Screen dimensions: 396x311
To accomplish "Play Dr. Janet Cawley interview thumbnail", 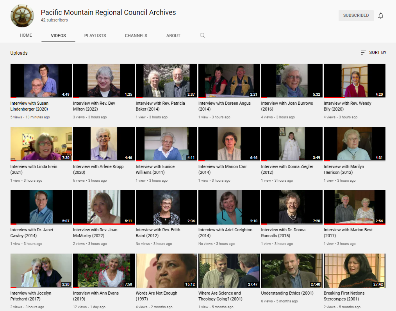I will pyautogui.click(x=41, y=207).
